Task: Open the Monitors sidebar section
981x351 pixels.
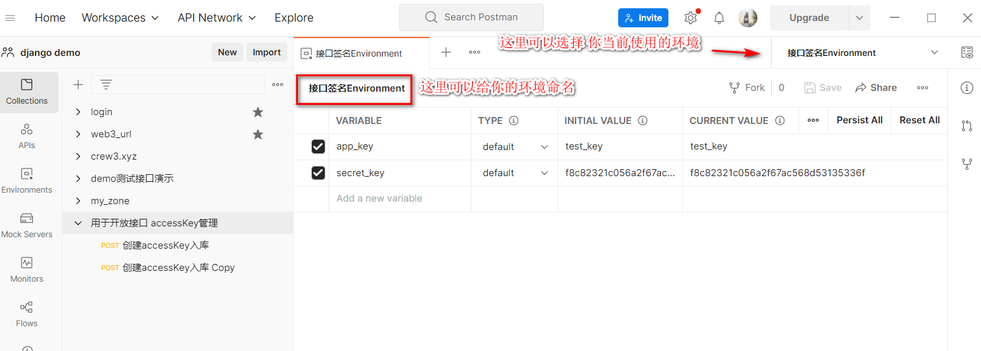Action: (x=27, y=270)
